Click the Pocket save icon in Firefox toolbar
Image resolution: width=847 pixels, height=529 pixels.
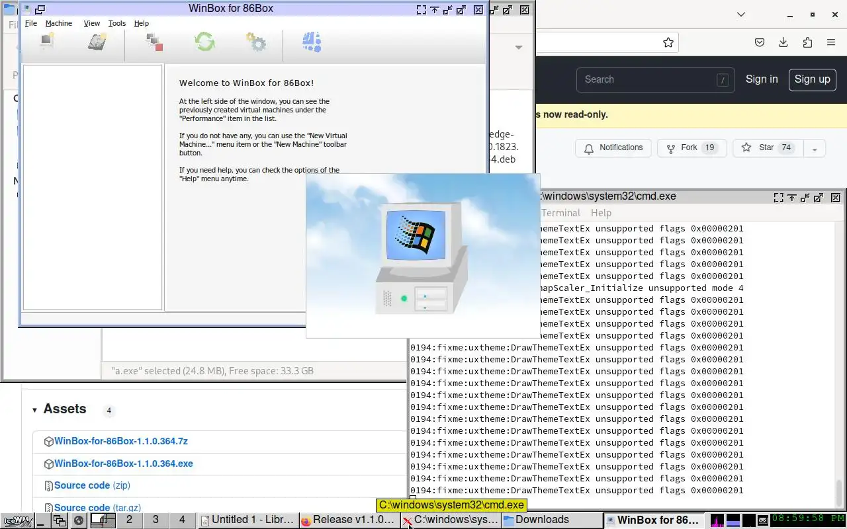click(760, 42)
